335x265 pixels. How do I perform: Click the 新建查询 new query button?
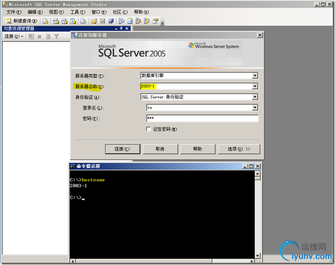(x=22, y=21)
